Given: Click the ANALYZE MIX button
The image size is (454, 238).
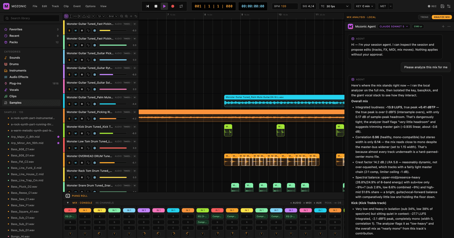Looking at the screenshot, I should [442, 17].
